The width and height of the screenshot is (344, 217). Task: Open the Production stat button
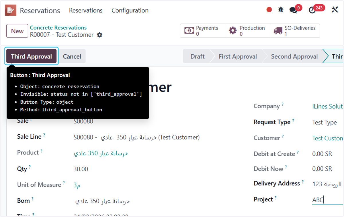[248, 31]
